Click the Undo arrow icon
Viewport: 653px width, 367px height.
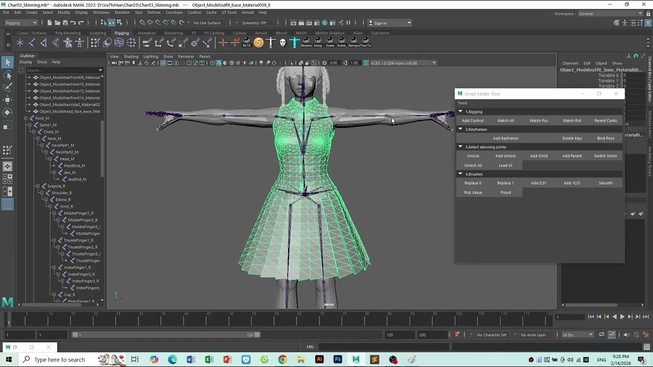(73, 23)
